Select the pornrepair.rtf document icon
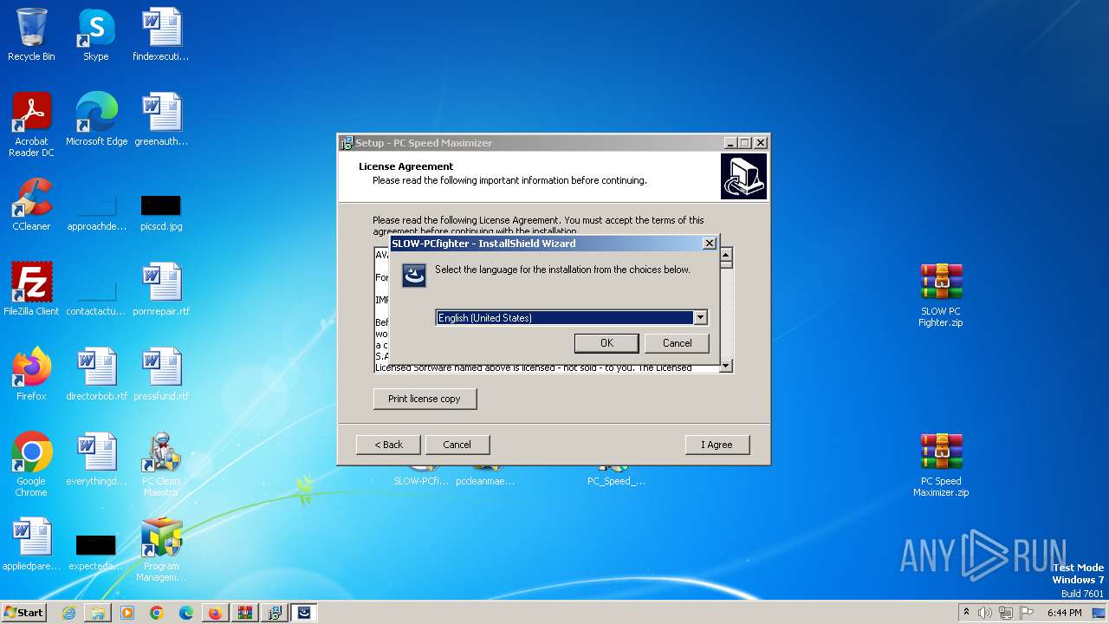This screenshot has height=624, width=1109. (161, 289)
